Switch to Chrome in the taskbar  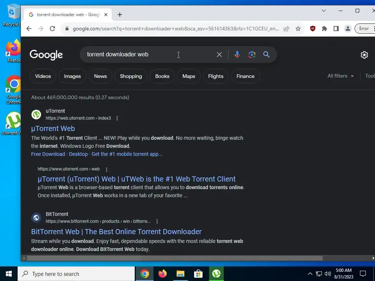point(145,274)
